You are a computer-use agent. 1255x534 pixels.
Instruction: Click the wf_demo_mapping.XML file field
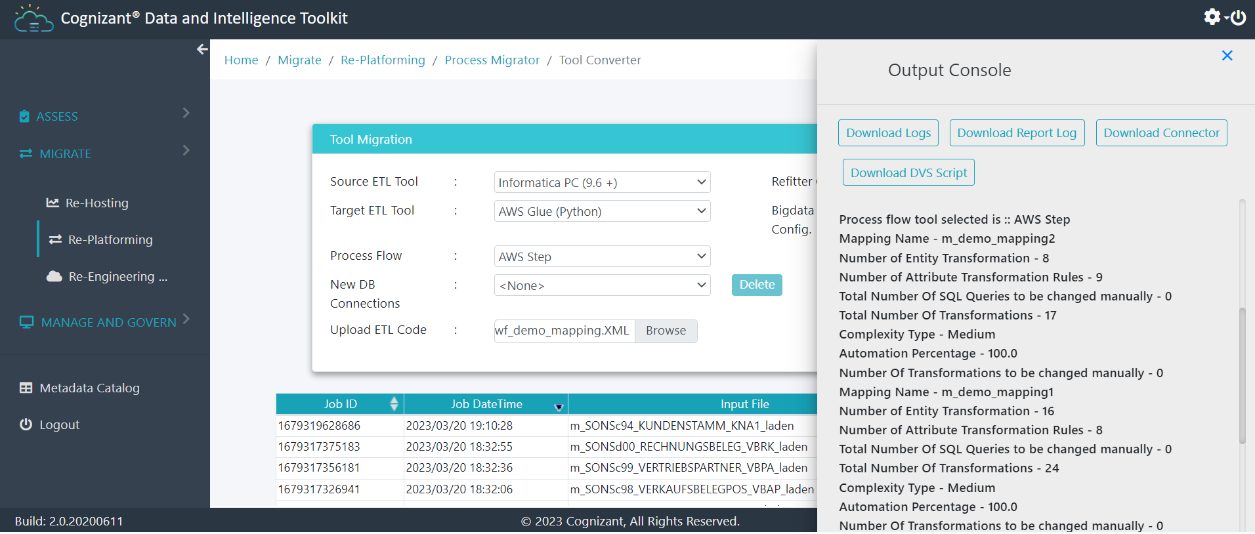[564, 331]
